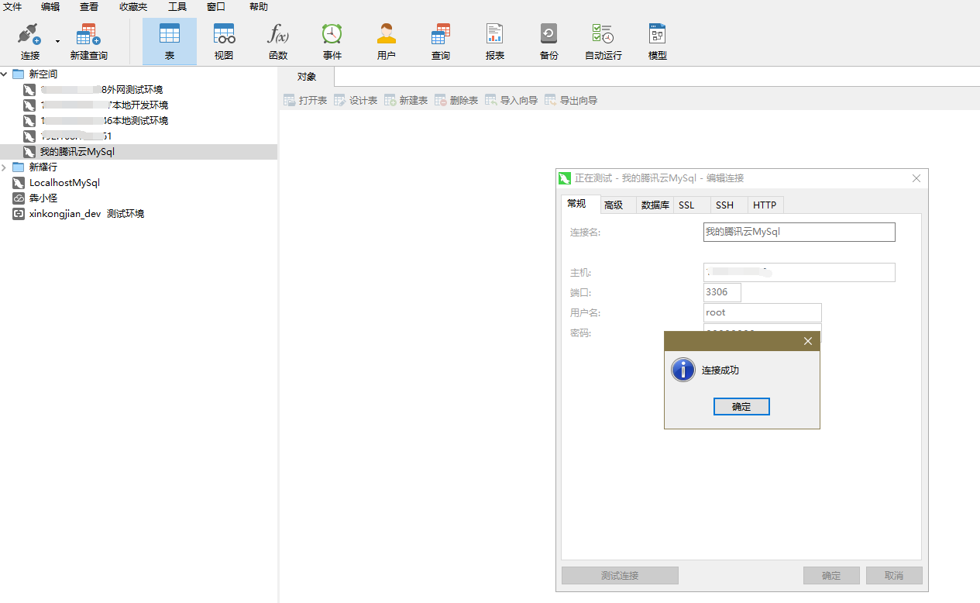Open the 连接 connection tool

(x=29, y=41)
